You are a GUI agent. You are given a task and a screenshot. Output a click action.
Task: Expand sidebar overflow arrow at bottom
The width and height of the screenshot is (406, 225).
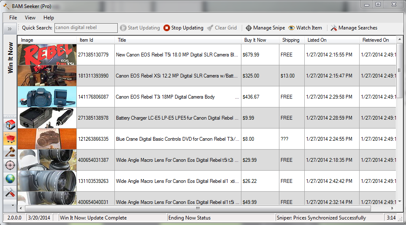13,205
